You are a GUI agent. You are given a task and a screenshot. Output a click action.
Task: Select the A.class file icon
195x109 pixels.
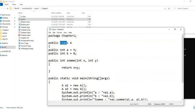(x=19, y=16)
